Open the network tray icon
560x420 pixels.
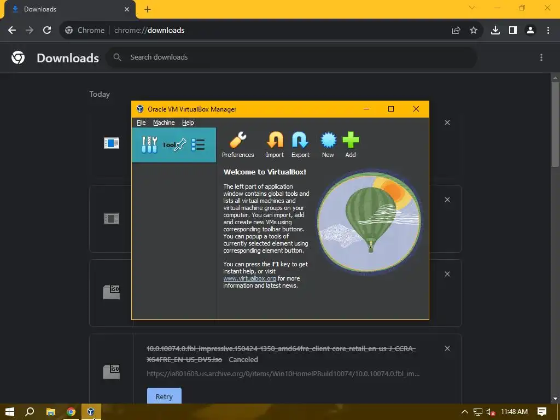point(478,412)
